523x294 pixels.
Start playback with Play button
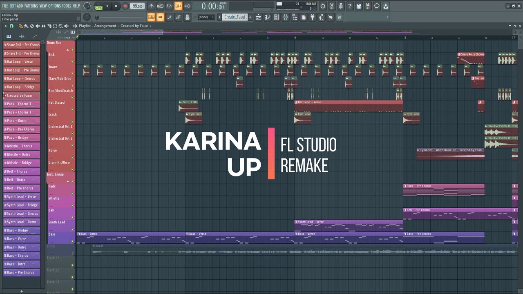coord(107,6)
